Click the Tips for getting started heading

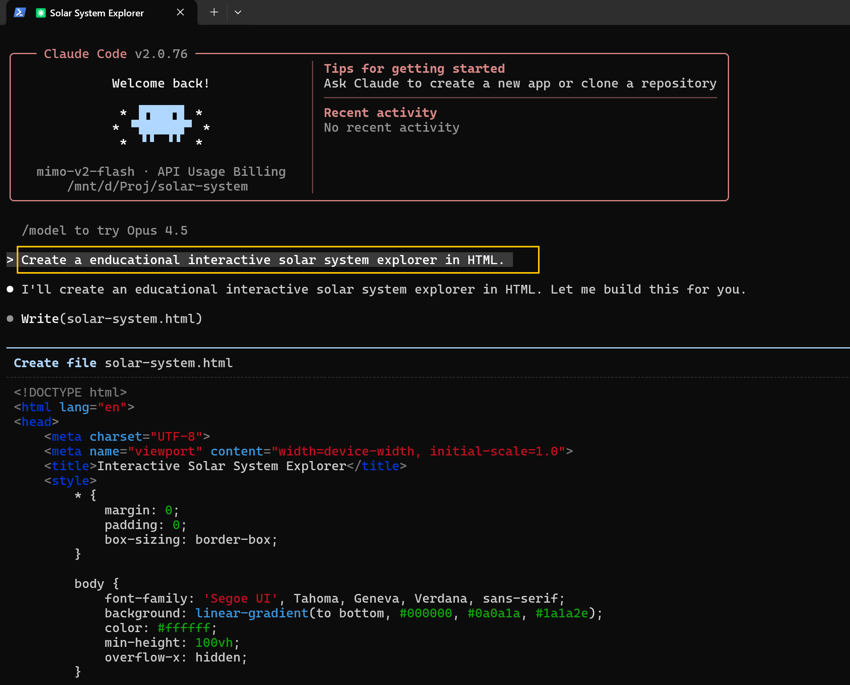(414, 69)
